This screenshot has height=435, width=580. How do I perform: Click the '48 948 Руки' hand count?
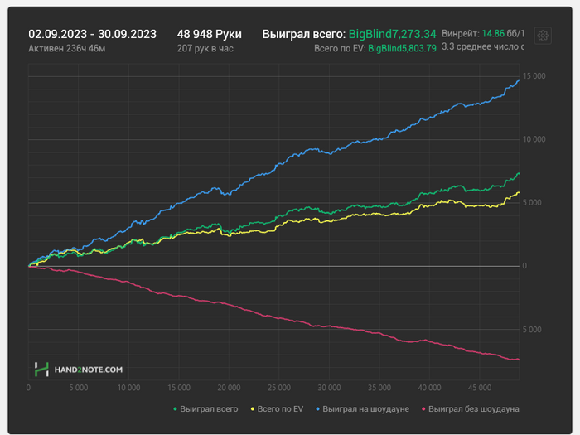pyautogui.click(x=210, y=34)
